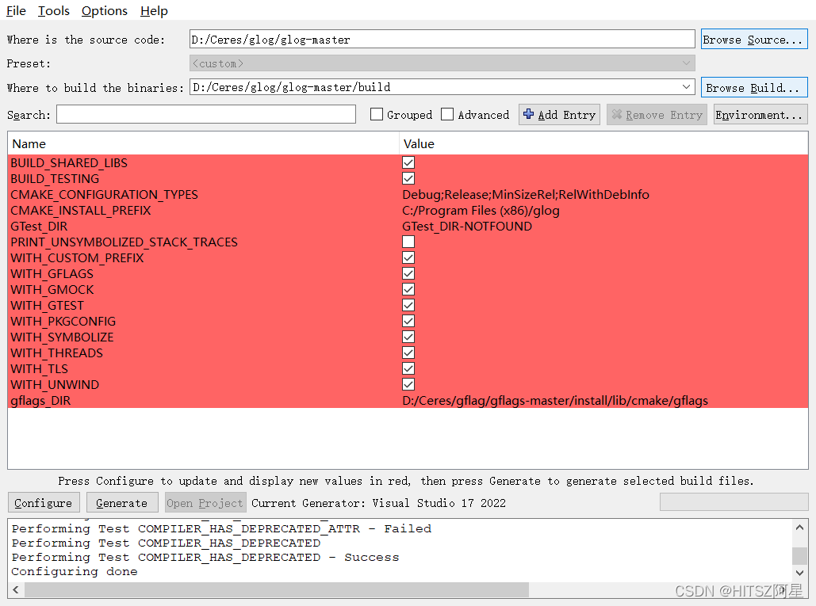Open the Tools menu
816x606 pixels.
coord(54,10)
